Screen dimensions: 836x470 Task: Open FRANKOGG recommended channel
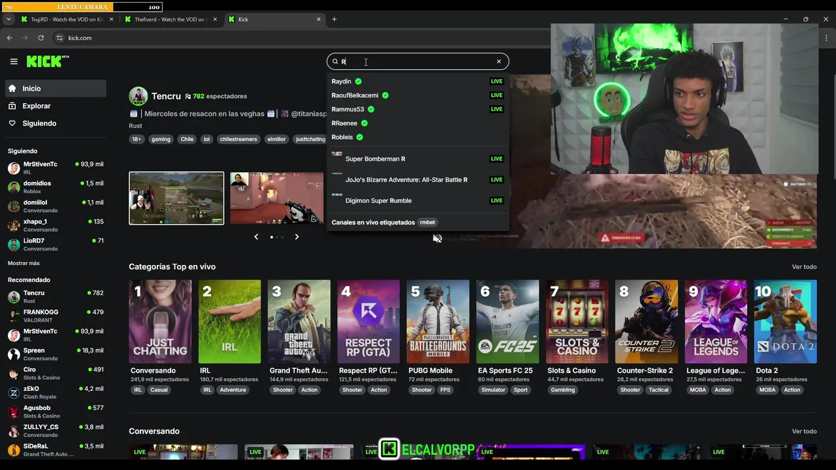(56, 316)
